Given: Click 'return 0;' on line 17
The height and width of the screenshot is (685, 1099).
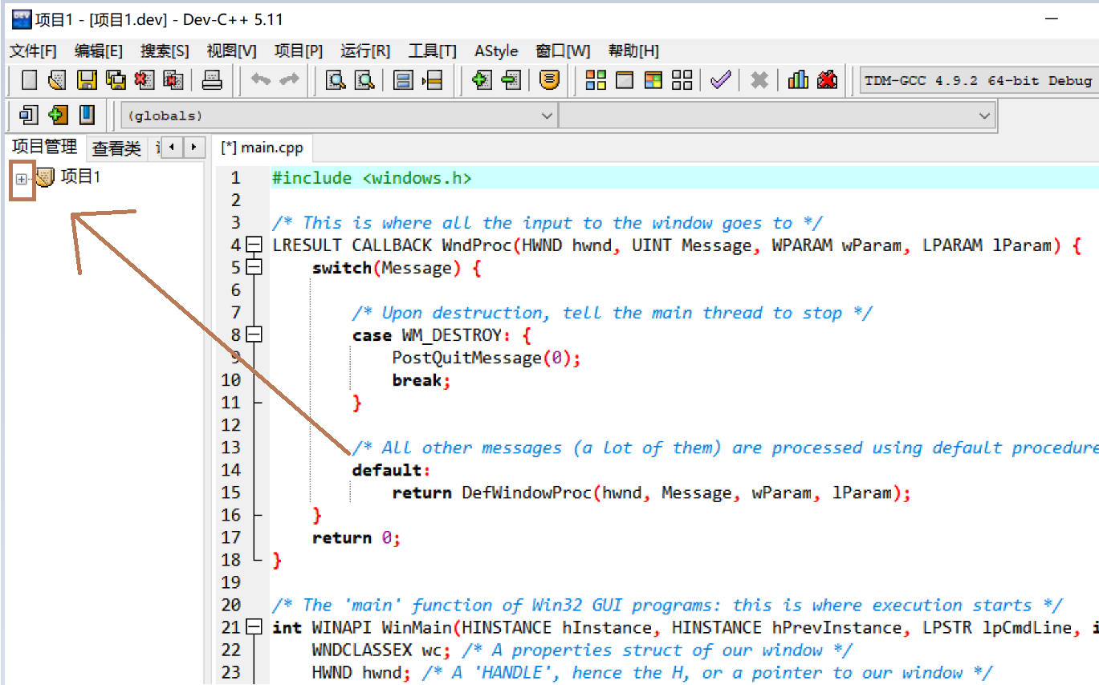Looking at the screenshot, I should pos(356,537).
